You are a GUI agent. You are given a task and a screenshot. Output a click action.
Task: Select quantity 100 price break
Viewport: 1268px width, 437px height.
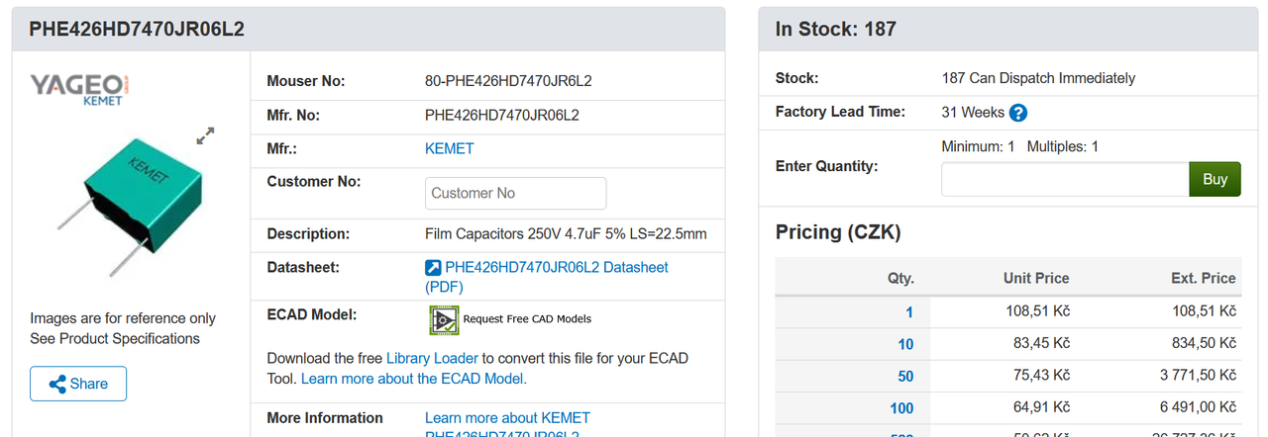(901, 407)
